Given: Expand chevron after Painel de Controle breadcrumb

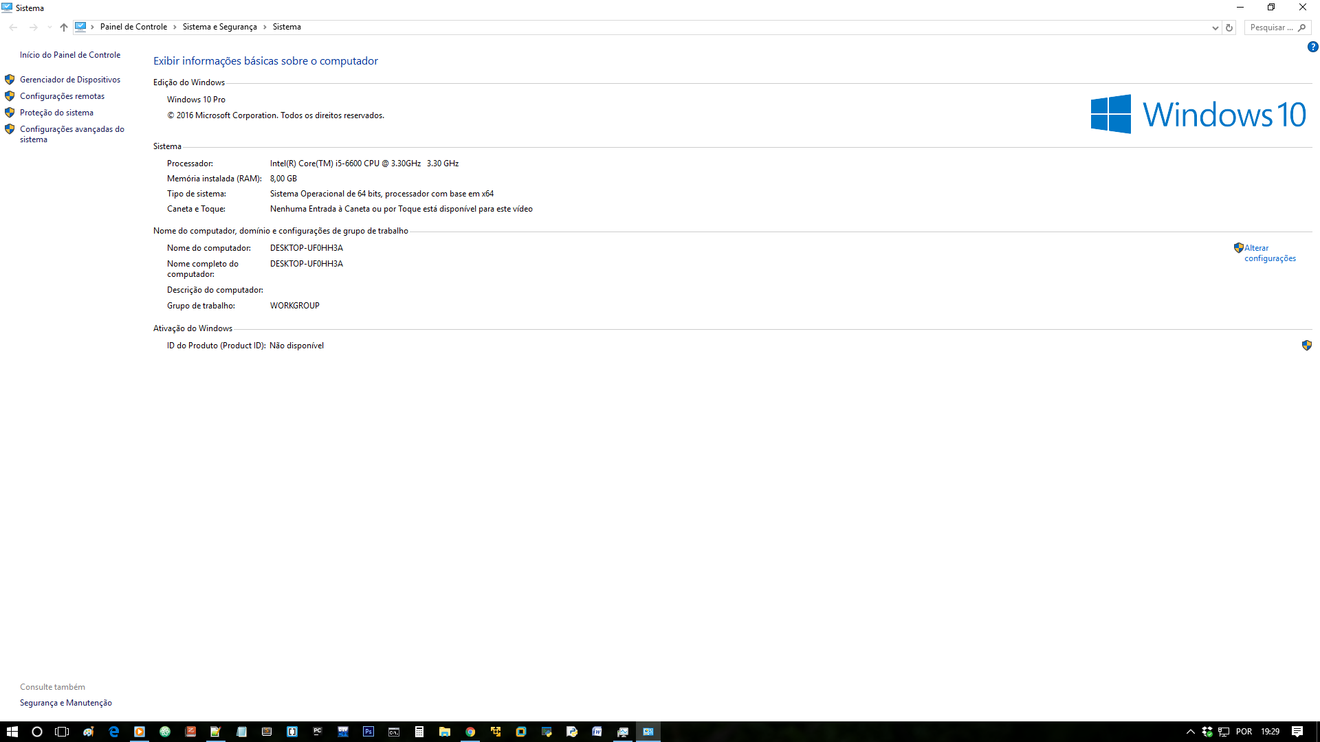Looking at the screenshot, I should 175,27.
